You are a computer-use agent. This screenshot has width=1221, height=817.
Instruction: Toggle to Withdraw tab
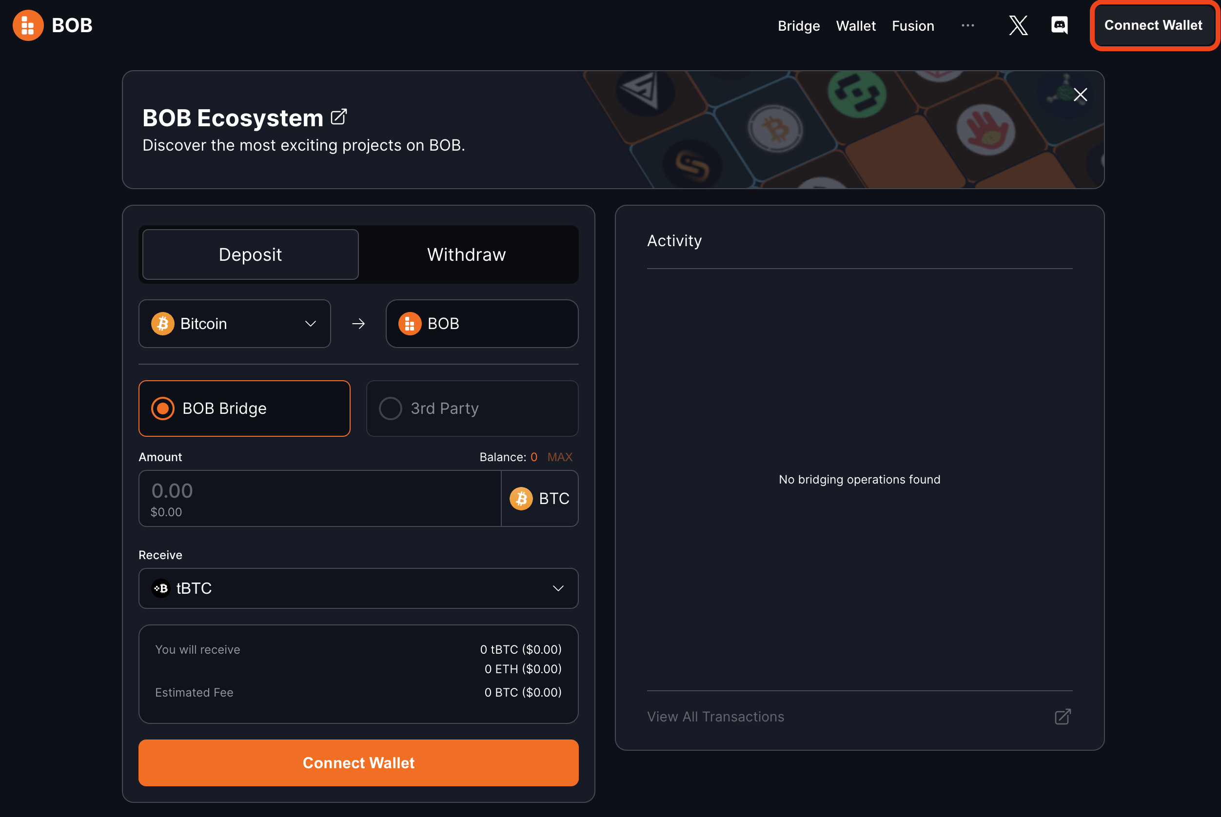click(x=466, y=254)
